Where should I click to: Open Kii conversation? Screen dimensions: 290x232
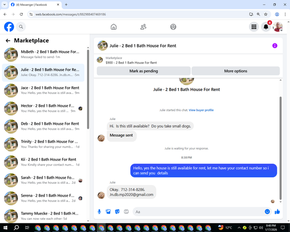[x=43, y=162]
